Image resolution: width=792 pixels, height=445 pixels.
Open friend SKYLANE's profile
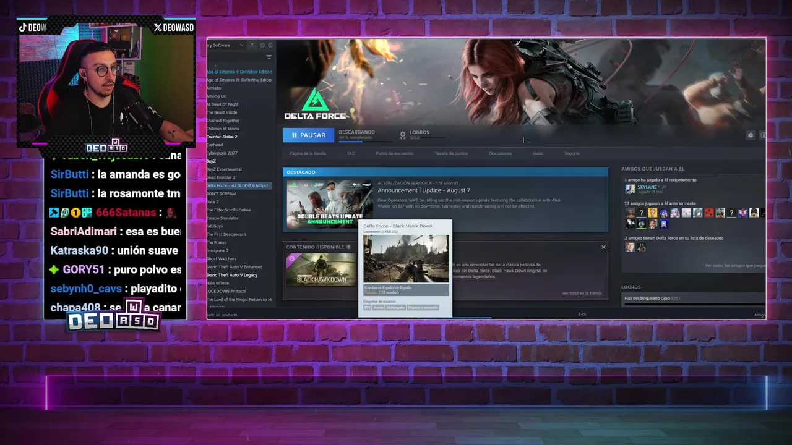pos(647,186)
